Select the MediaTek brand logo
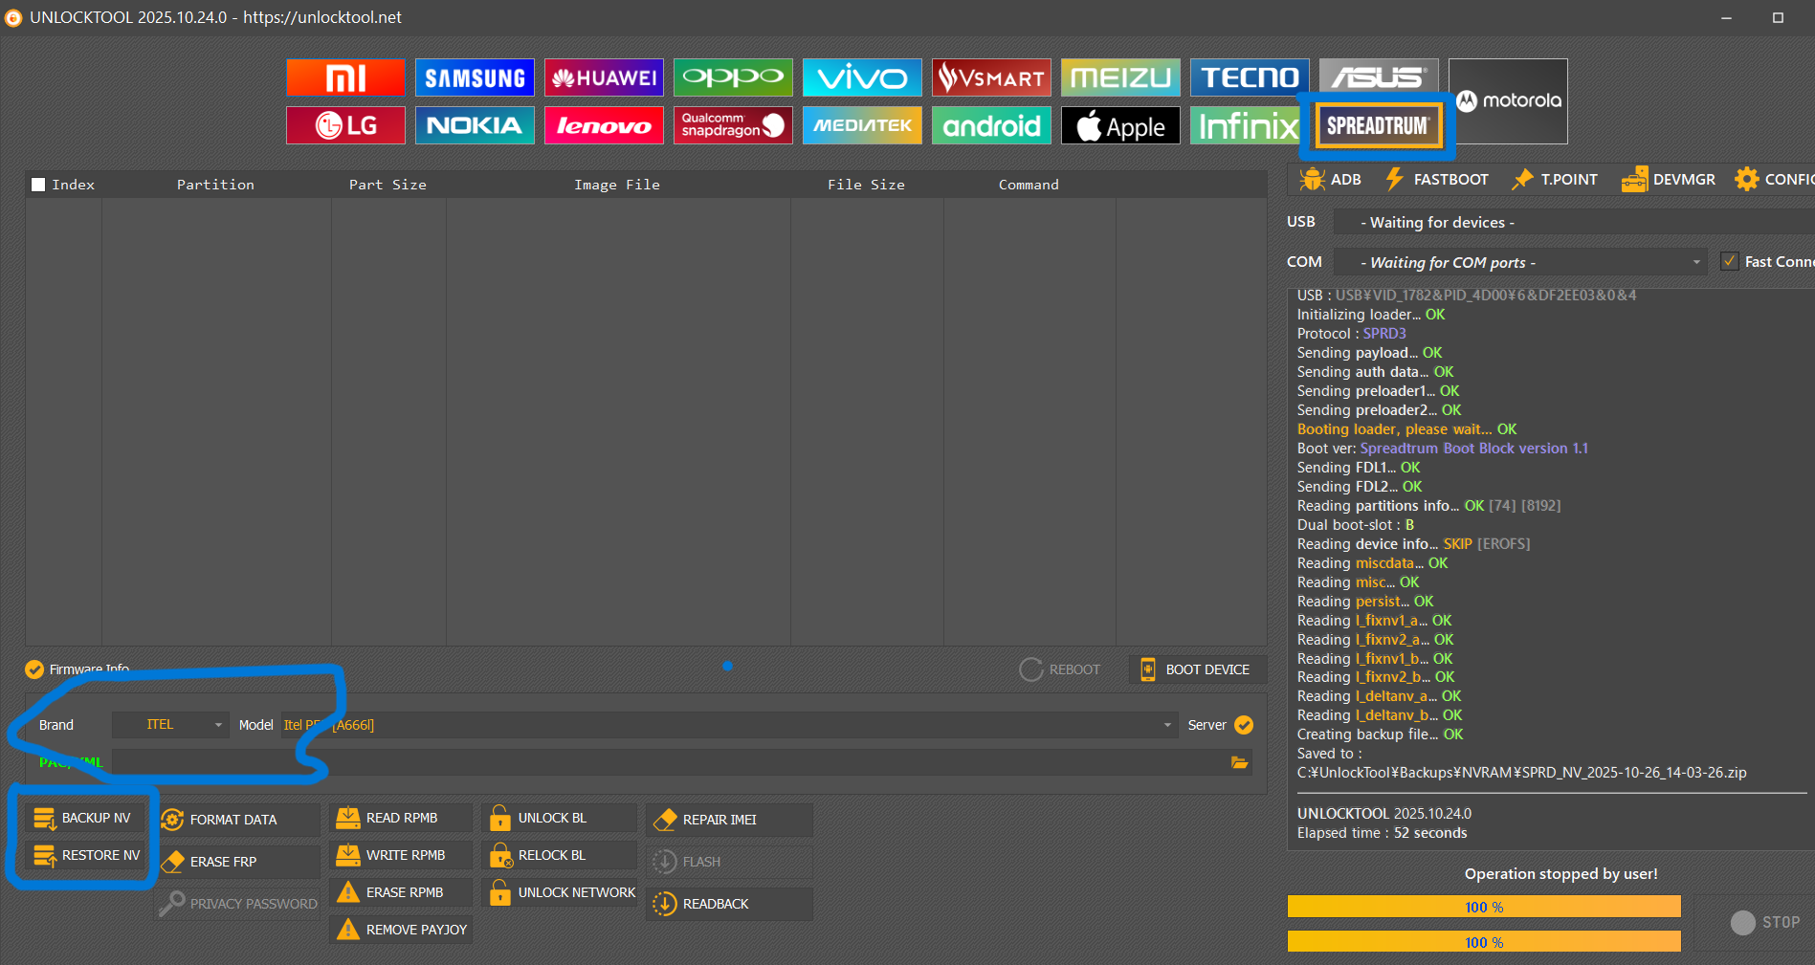The image size is (1815, 965). 861,125
